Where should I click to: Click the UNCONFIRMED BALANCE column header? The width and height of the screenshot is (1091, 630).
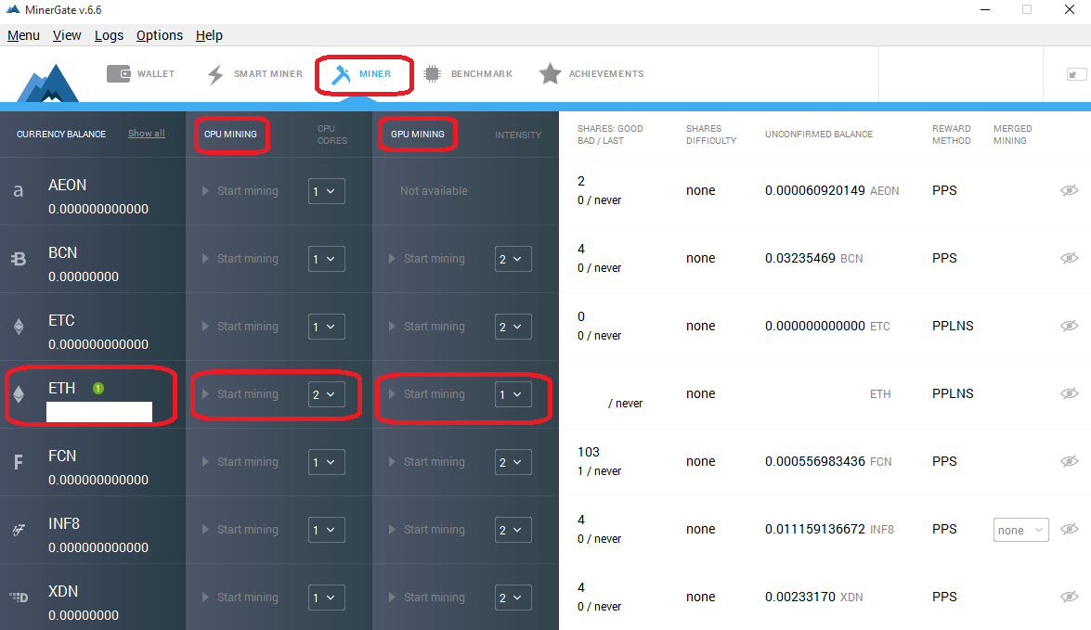click(819, 135)
